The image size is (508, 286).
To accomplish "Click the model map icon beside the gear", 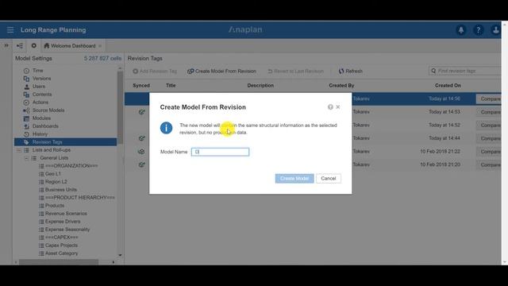I will pyautogui.click(x=20, y=46).
